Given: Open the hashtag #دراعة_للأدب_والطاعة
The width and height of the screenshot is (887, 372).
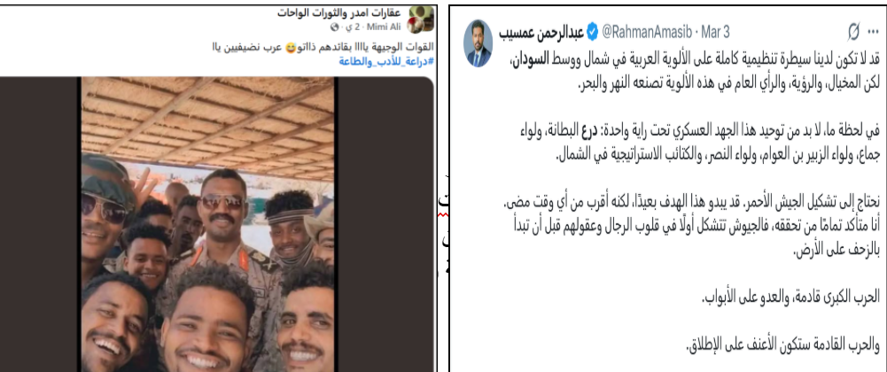Looking at the screenshot, I should (x=385, y=62).
